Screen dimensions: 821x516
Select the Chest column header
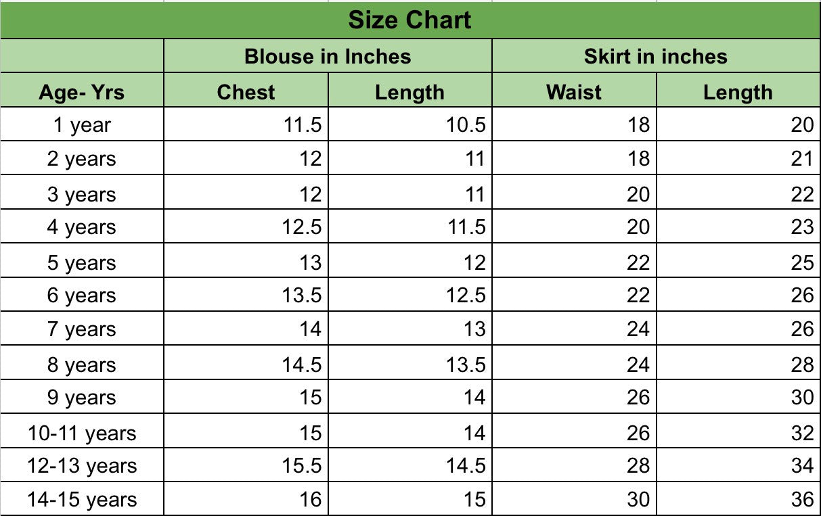click(x=246, y=92)
